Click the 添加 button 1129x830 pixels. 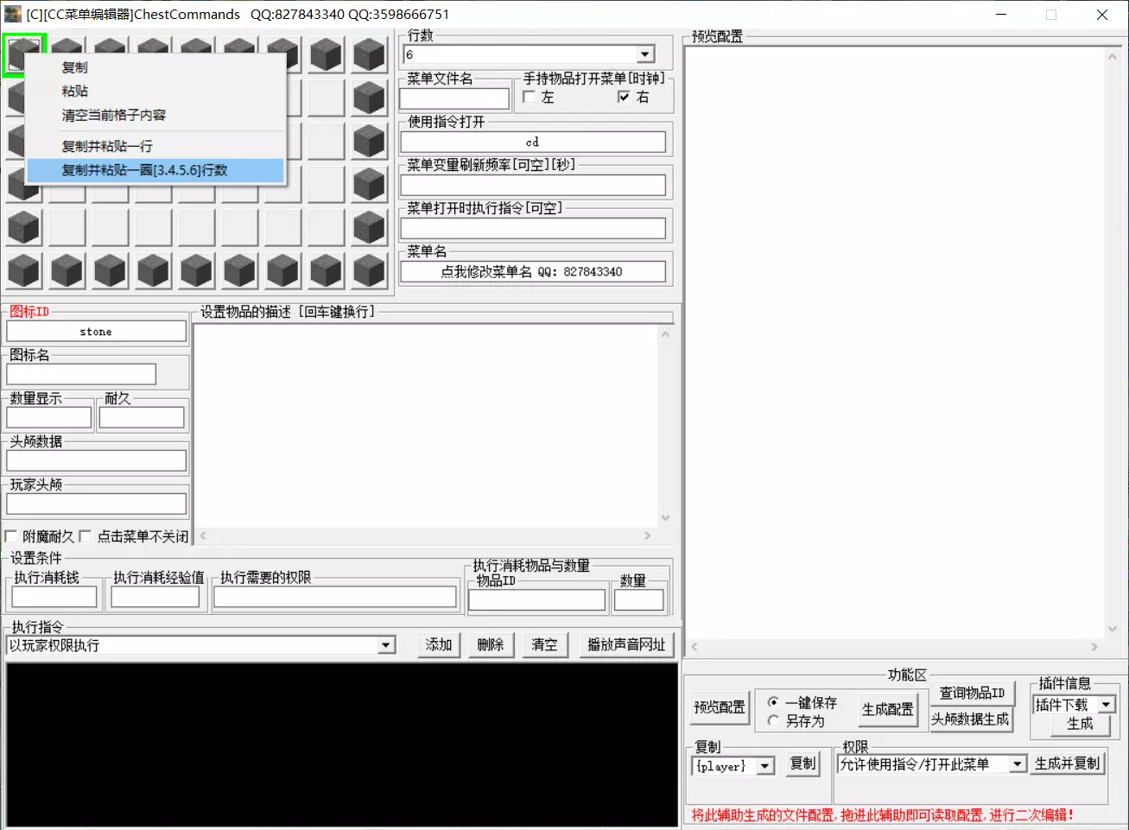click(x=439, y=644)
